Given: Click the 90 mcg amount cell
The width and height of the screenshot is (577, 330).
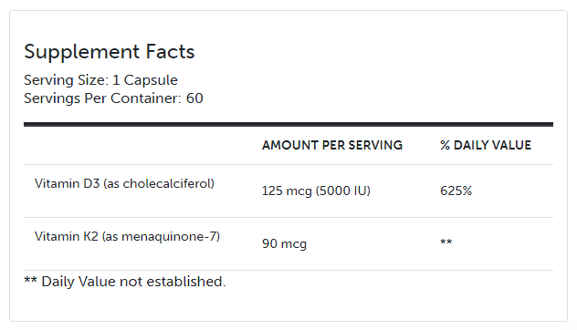Looking at the screenshot, I should pos(284,243).
